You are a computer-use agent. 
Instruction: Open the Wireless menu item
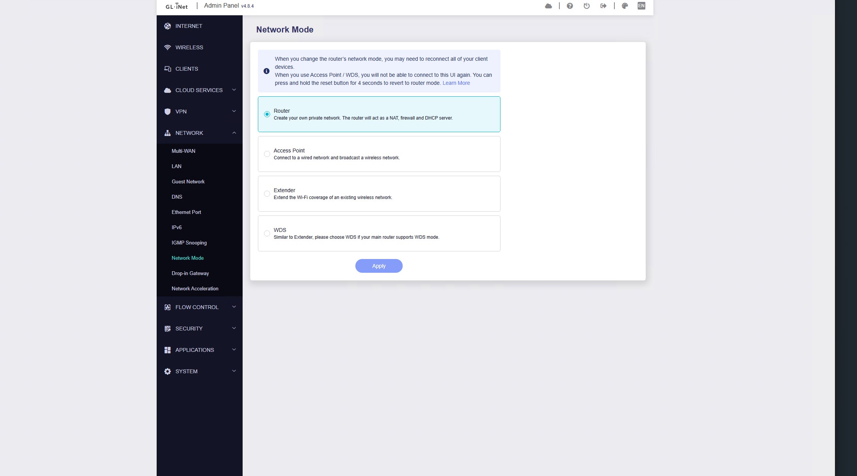189,47
